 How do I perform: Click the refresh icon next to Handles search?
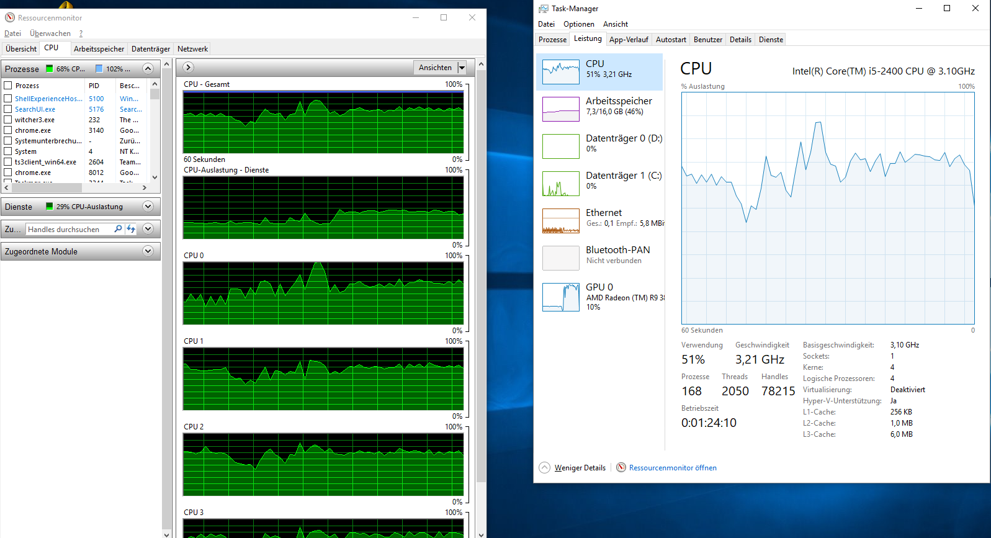(x=131, y=229)
